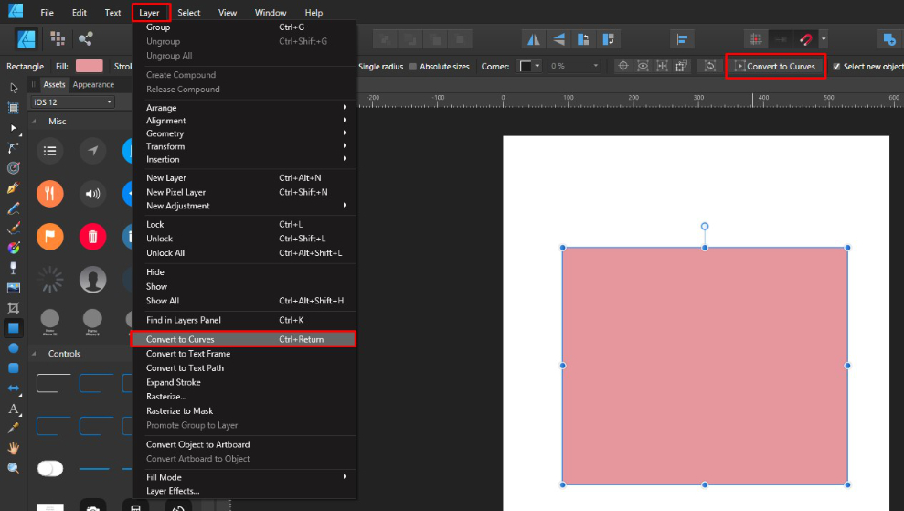Select the Fill color wheel tool
Screen dimensions: 904x511
(14, 248)
